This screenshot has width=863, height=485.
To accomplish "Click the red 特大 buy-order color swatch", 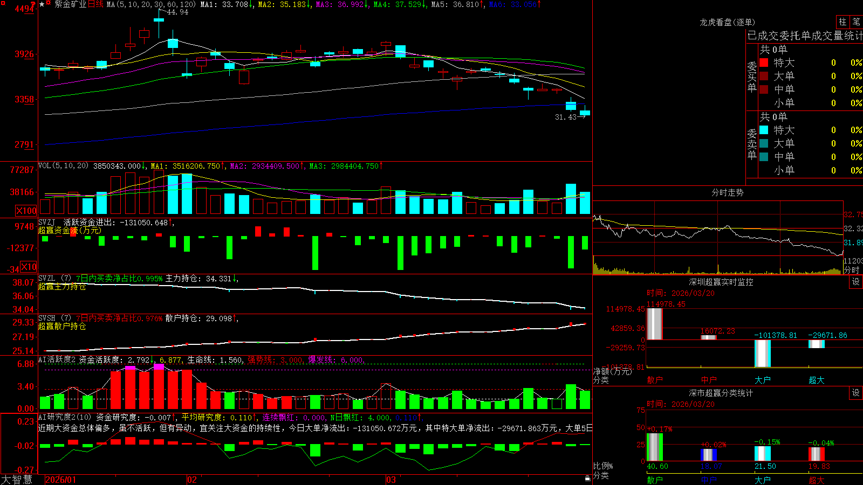I will click(x=764, y=63).
